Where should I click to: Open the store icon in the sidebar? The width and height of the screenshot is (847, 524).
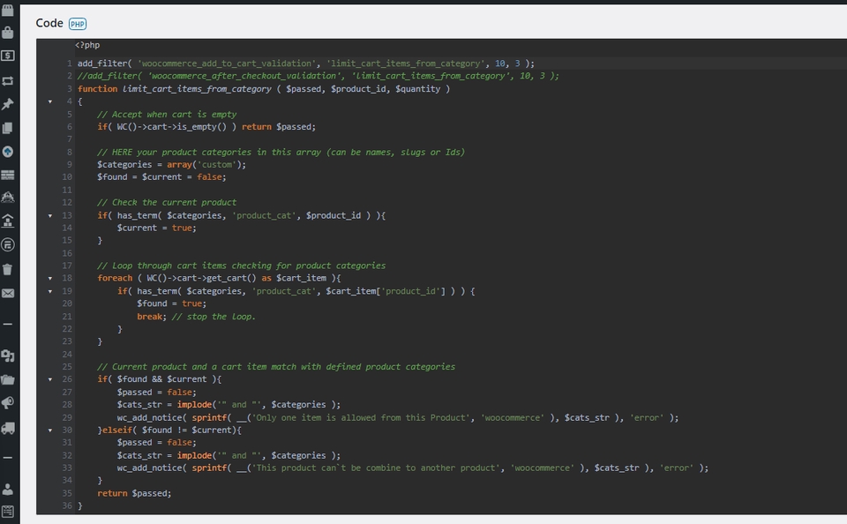pos(8,10)
